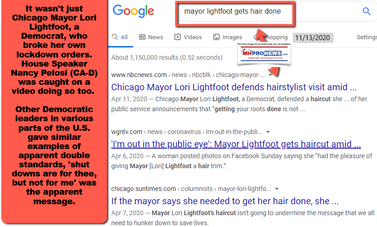Click the All tab magnifier icon
This screenshot has height=227, width=377.
(114, 37)
